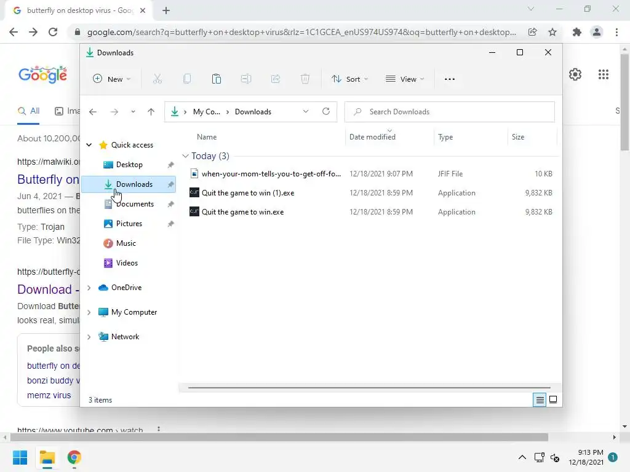Open the Sort dropdown
The width and height of the screenshot is (630, 472).
(349, 79)
